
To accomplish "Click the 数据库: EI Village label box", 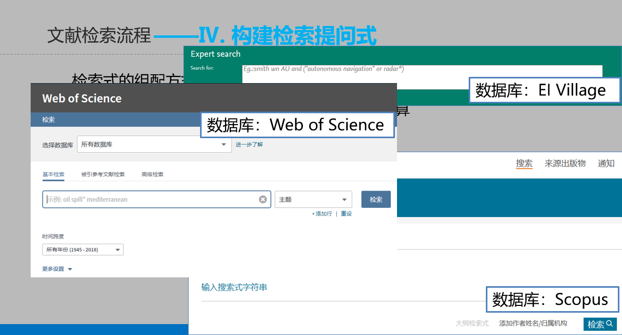I will (x=544, y=90).
